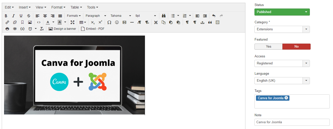333x129 pixels.
Task: Insert media video
Action: 124,22
